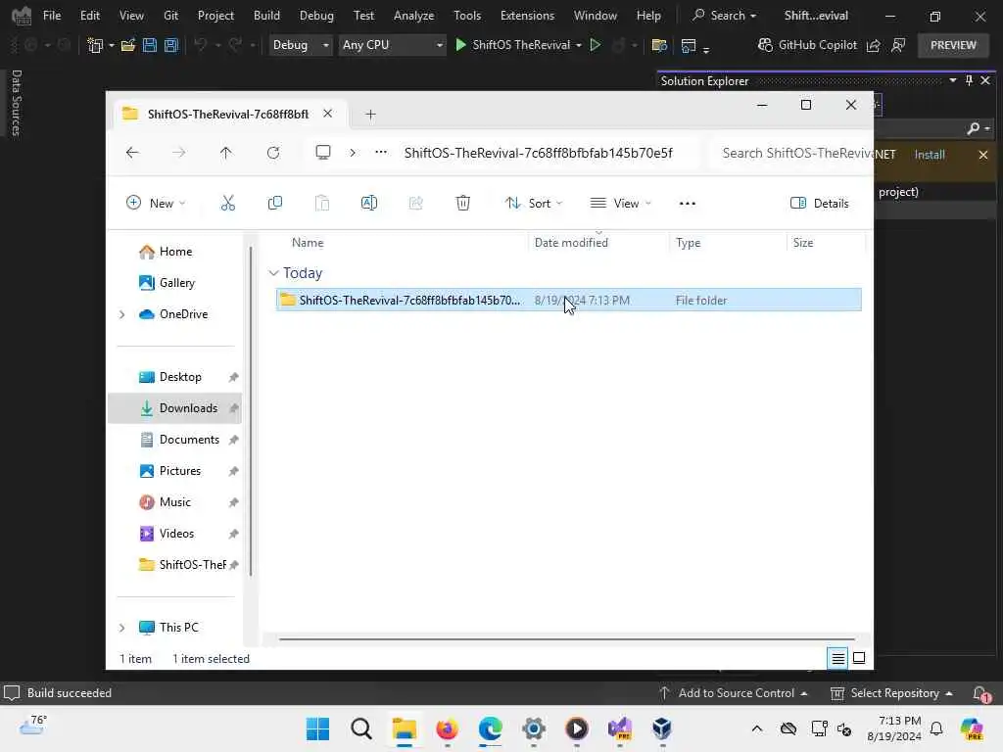The width and height of the screenshot is (1003, 752).
Task: Open Microsoft Edge from the taskbar
Action: (x=491, y=728)
